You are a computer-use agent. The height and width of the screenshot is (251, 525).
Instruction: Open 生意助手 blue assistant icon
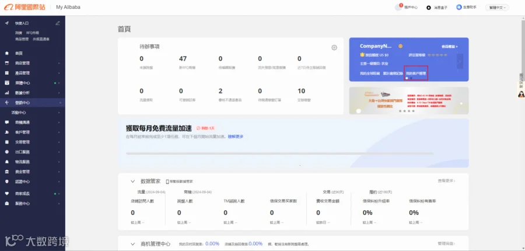point(459,7)
